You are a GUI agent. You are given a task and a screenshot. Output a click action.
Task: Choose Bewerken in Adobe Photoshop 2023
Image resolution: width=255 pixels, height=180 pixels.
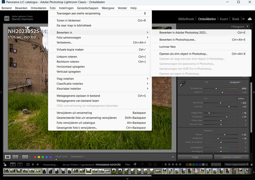tap(201, 32)
